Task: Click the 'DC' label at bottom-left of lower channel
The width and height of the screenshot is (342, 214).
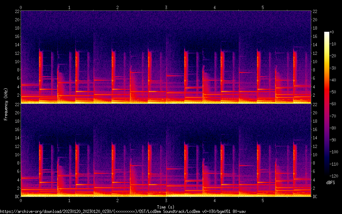Action: [x=17, y=197]
